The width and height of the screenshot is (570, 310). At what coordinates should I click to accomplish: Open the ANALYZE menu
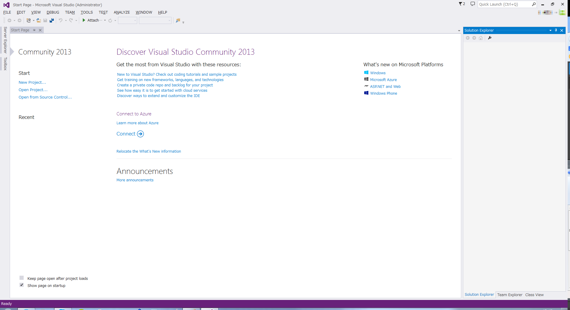click(122, 12)
